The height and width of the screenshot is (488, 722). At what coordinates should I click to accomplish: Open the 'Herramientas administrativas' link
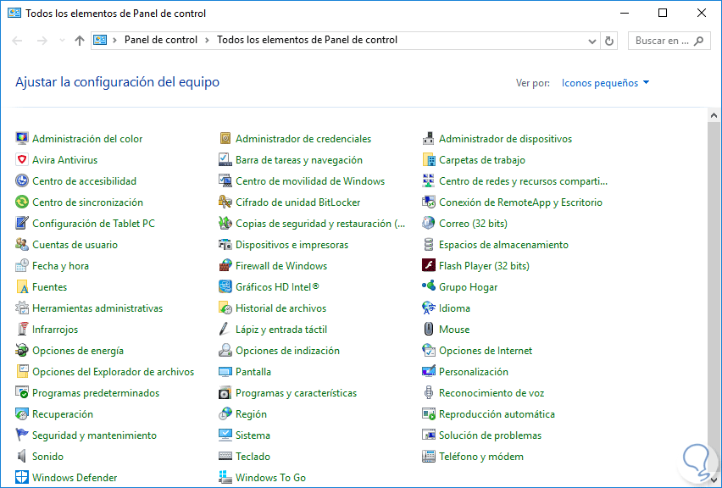coord(97,308)
